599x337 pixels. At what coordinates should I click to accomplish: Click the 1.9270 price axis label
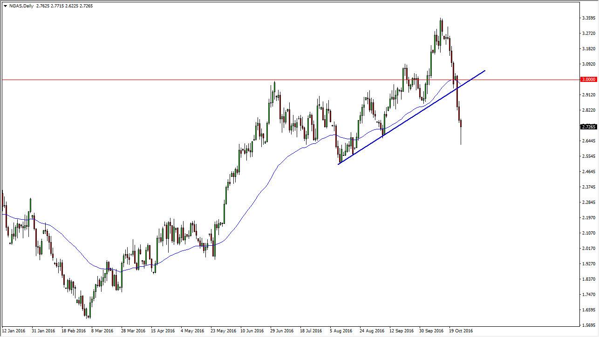(589, 264)
